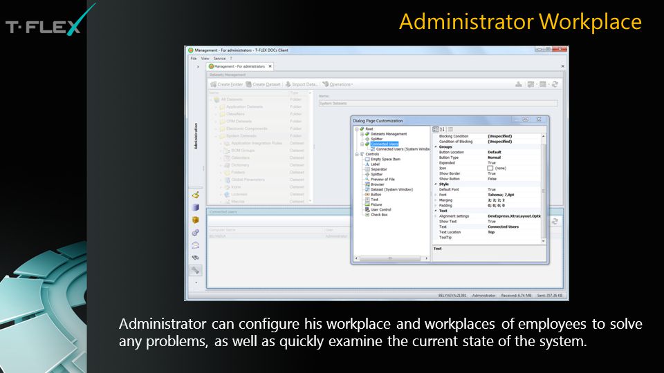Click the Create Folder toolbar button
Viewport: 664px width, 373px height.
tap(227, 84)
